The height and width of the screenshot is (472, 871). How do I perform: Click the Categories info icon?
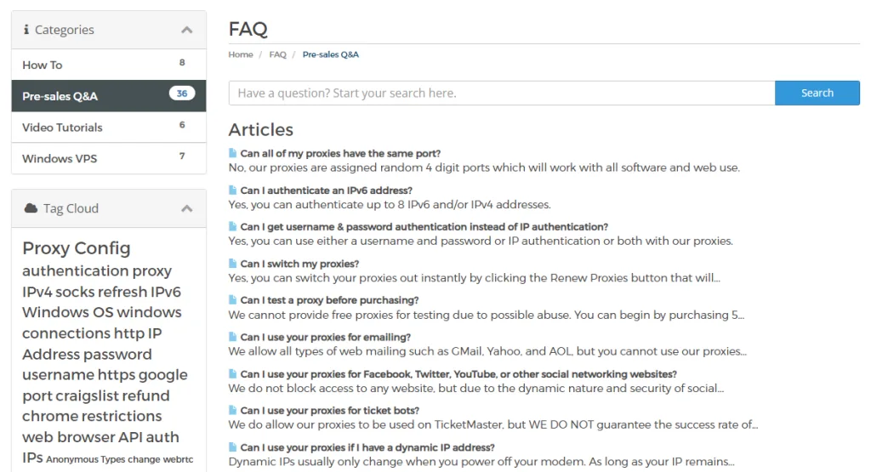click(26, 30)
